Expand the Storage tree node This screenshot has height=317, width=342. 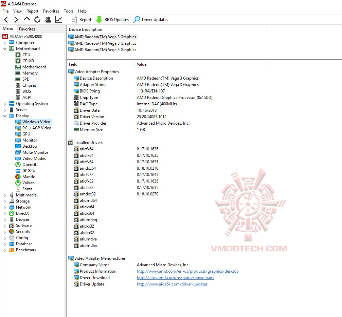(x=5, y=201)
